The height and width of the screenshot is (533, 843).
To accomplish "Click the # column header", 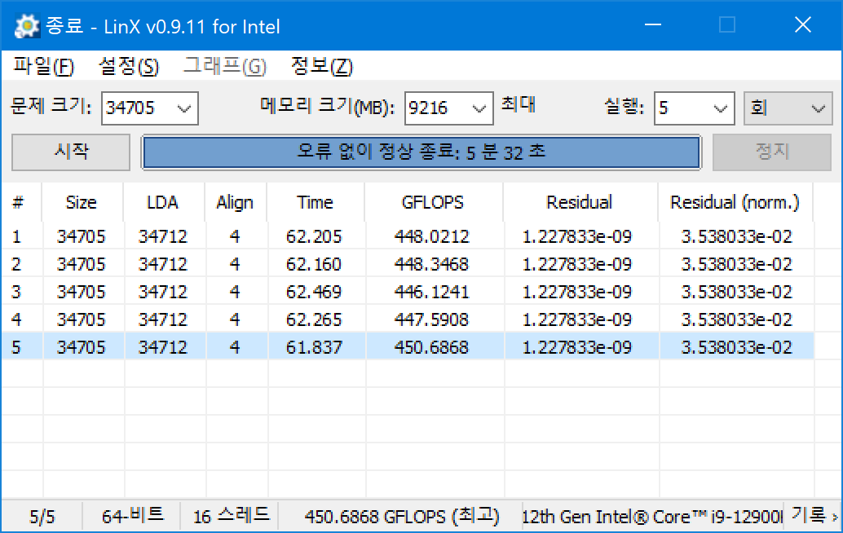I will click(21, 203).
